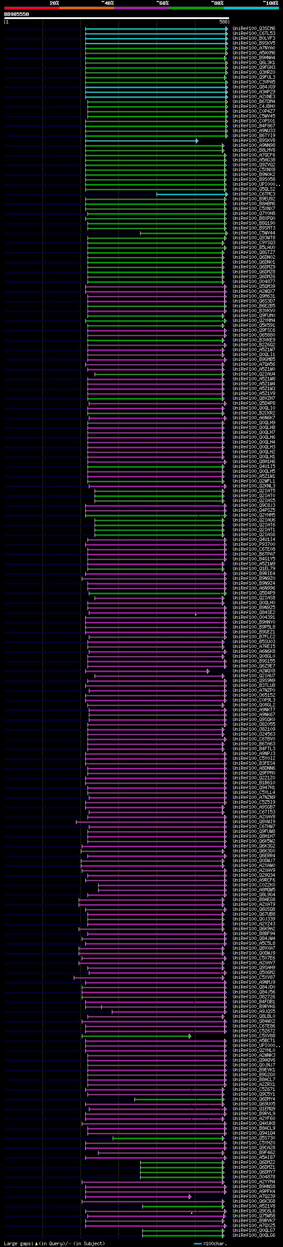This screenshot has height=1247, width=283.
Task: Select the UniRef100_C4JBH0 label
Action: point(254,107)
